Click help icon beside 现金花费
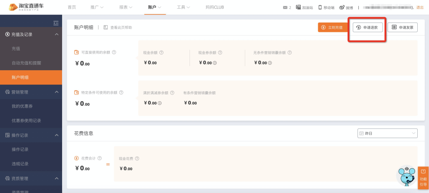Viewport: 429px width, 193px height. click(x=137, y=158)
